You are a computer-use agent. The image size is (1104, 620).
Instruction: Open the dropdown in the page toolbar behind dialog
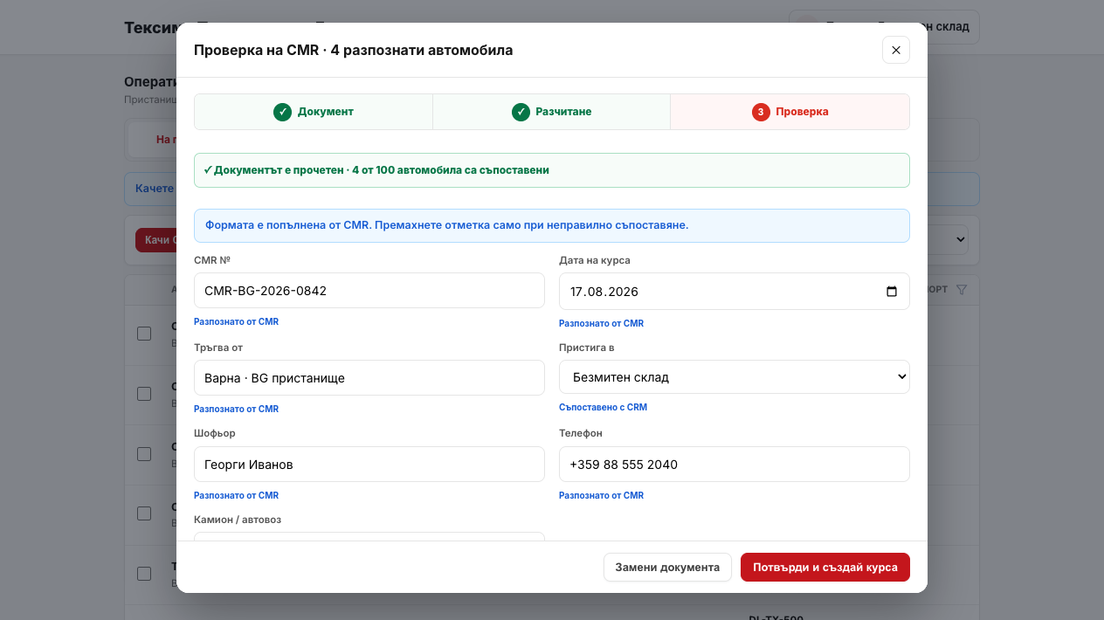[948, 239]
